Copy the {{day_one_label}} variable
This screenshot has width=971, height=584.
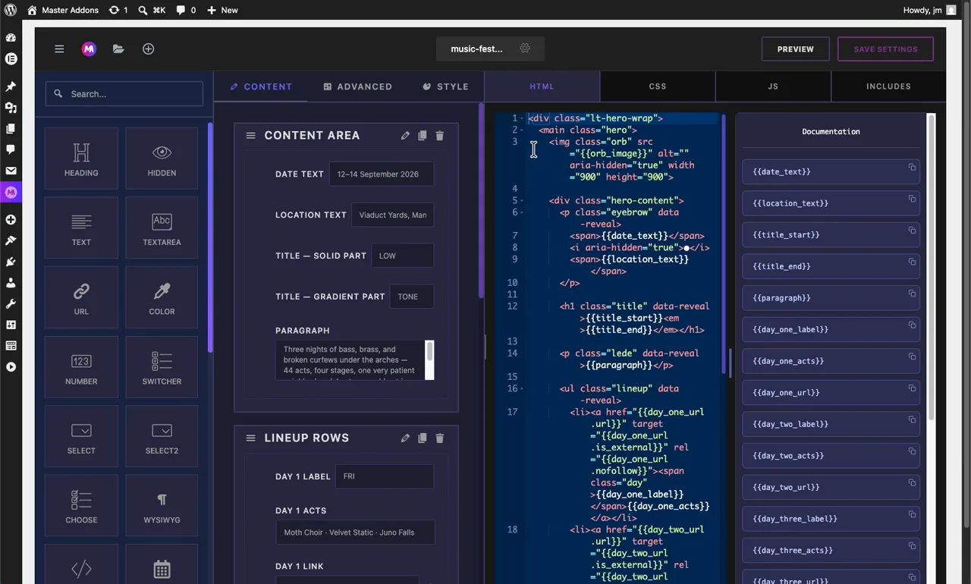912,325
